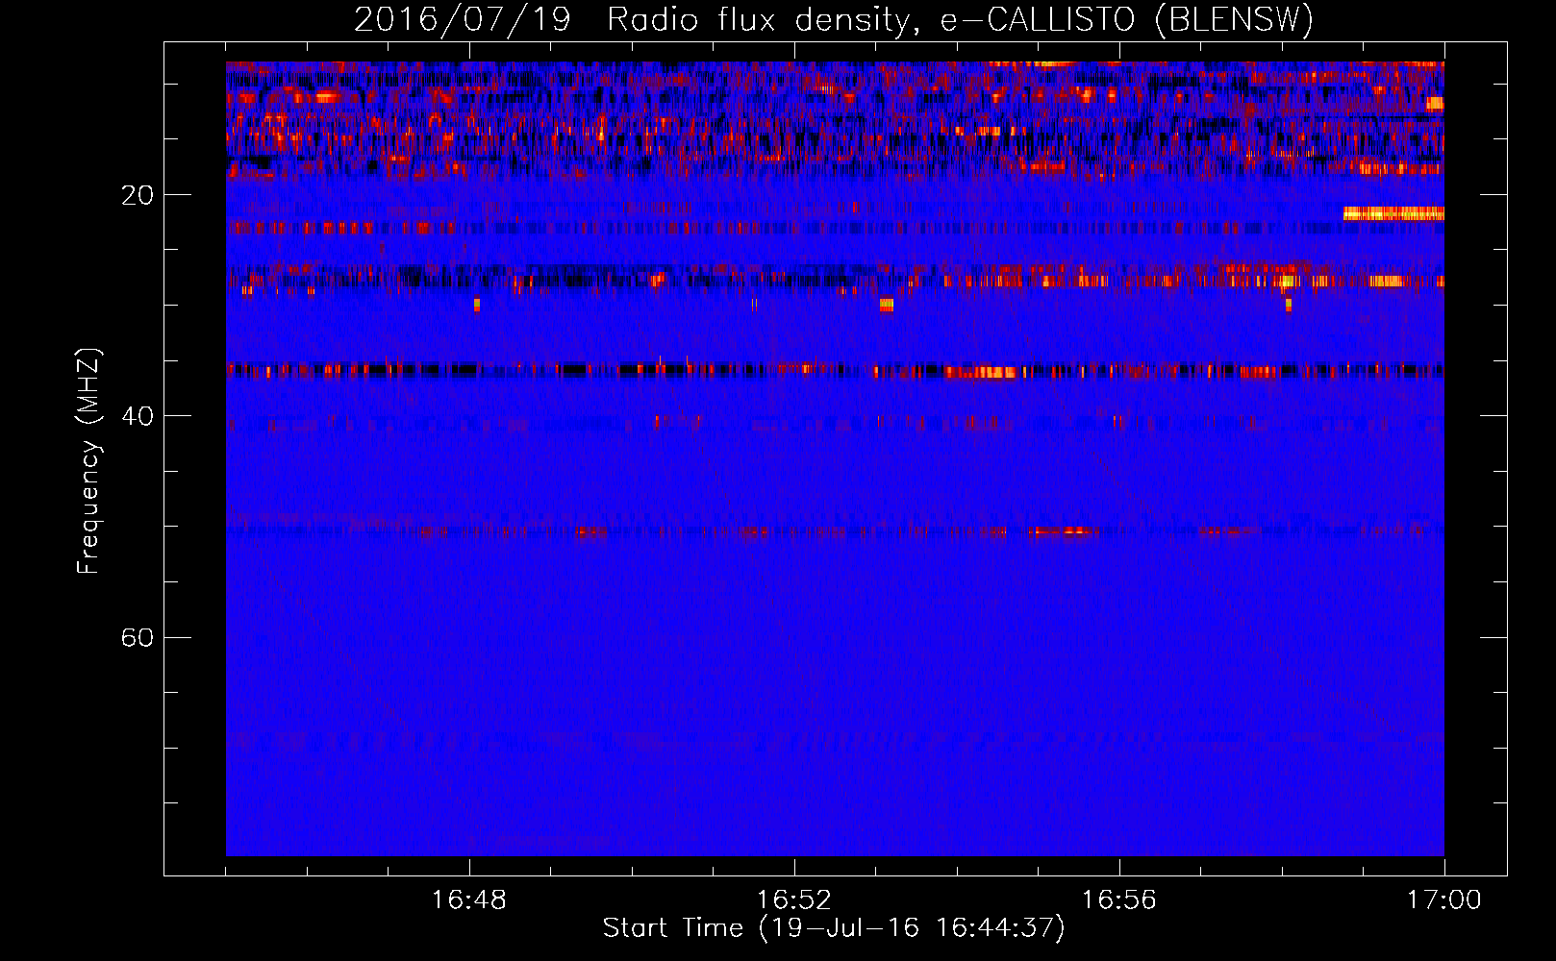
Task: Click the '16:48' time tick label
Action: (469, 900)
